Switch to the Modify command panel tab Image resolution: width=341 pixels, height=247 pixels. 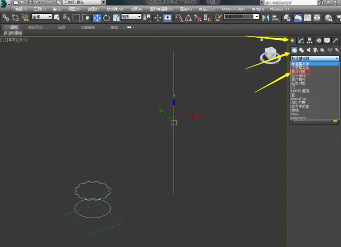pos(301,40)
